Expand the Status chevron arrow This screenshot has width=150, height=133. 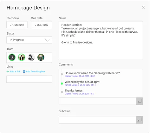(x=47, y=40)
